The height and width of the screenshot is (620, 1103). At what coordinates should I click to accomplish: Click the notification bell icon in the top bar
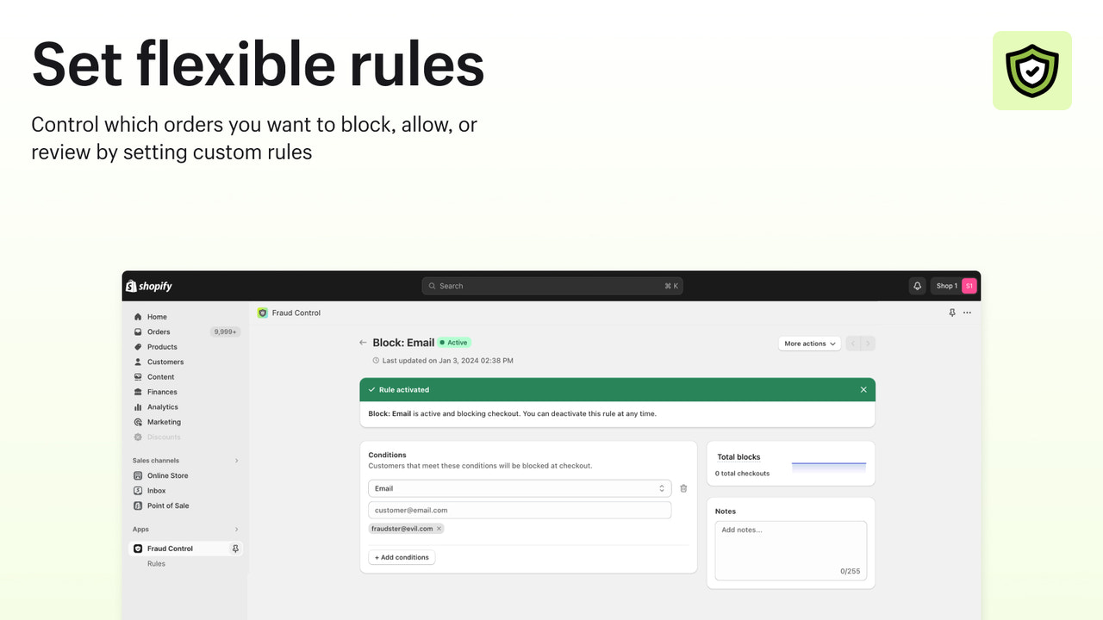917,285
